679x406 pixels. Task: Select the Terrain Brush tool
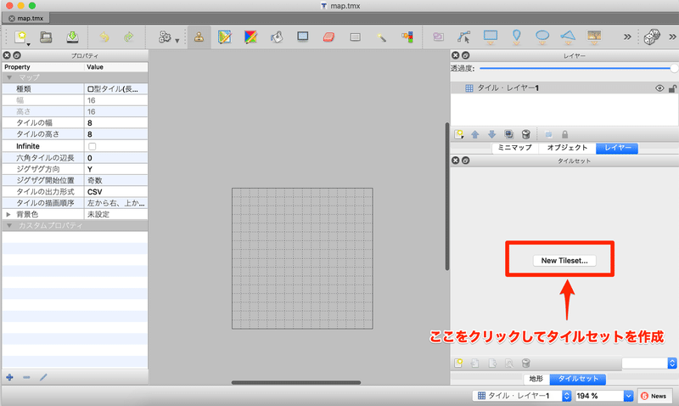click(x=225, y=37)
